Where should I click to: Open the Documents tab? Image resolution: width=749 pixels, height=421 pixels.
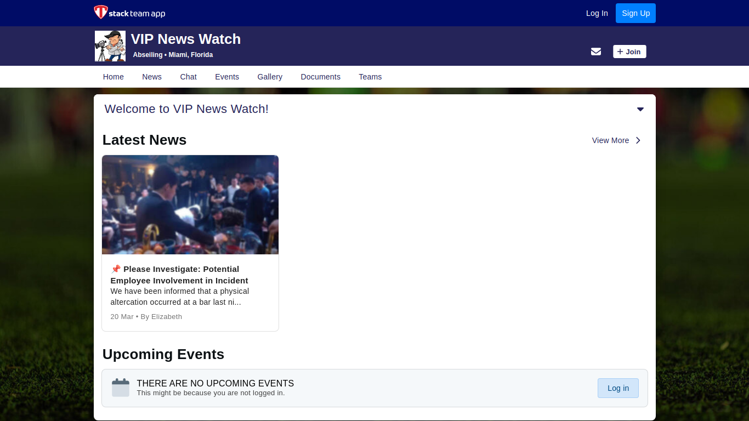pyautogui.click(x=321, y=77)
